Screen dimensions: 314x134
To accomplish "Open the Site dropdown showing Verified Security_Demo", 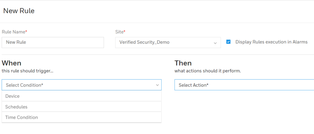I will 168,42.
